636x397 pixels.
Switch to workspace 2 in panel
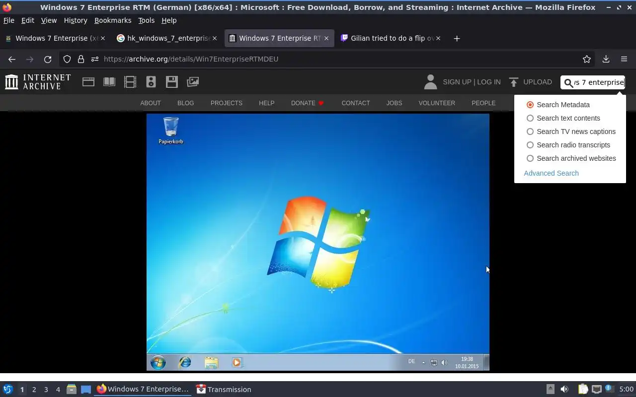(x=34, y=390)
